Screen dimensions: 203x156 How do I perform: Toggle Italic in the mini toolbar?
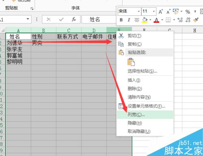129,20
